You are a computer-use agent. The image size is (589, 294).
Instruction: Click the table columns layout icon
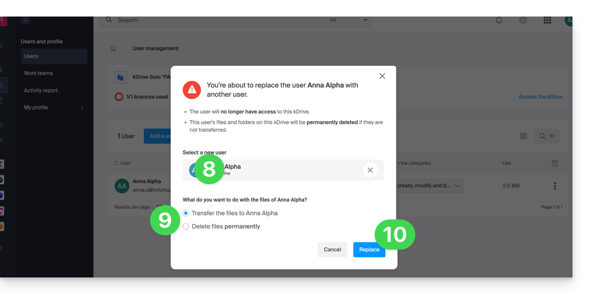coord(554,163)
